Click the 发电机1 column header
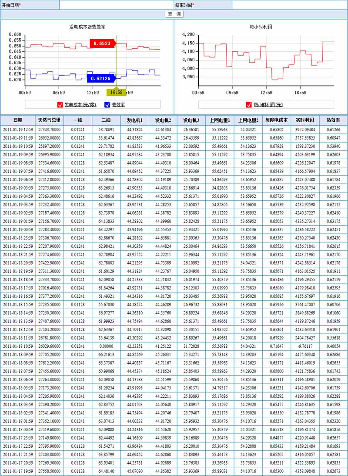The height and width of the screenshot is (476, 348). point(135,120)
